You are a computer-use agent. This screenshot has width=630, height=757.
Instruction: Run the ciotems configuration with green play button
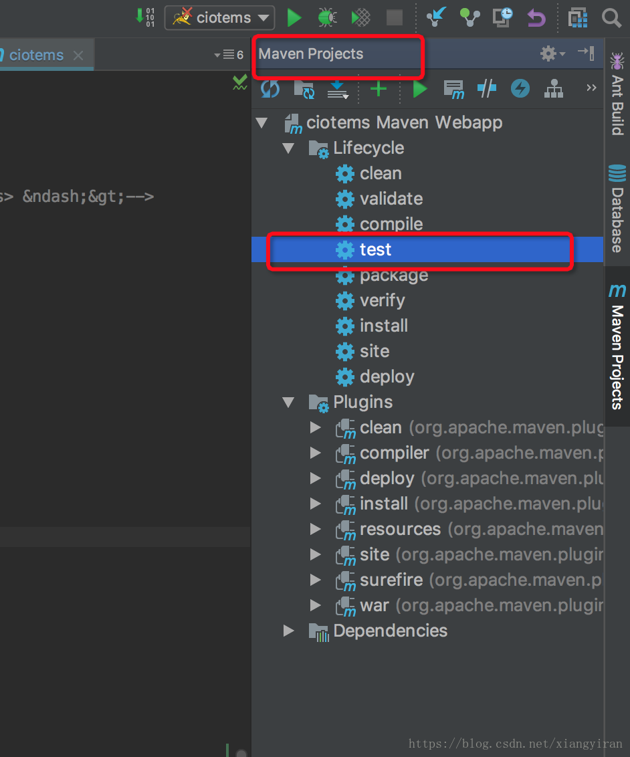click(x=294, y=17)
